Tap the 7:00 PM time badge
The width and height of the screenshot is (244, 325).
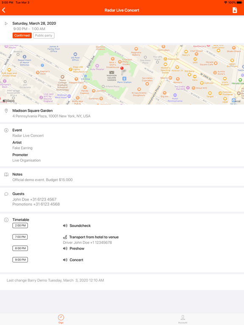point(20,237)
